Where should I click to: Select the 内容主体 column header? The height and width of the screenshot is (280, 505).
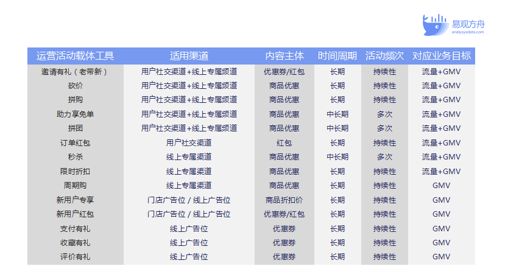(284, 56)
